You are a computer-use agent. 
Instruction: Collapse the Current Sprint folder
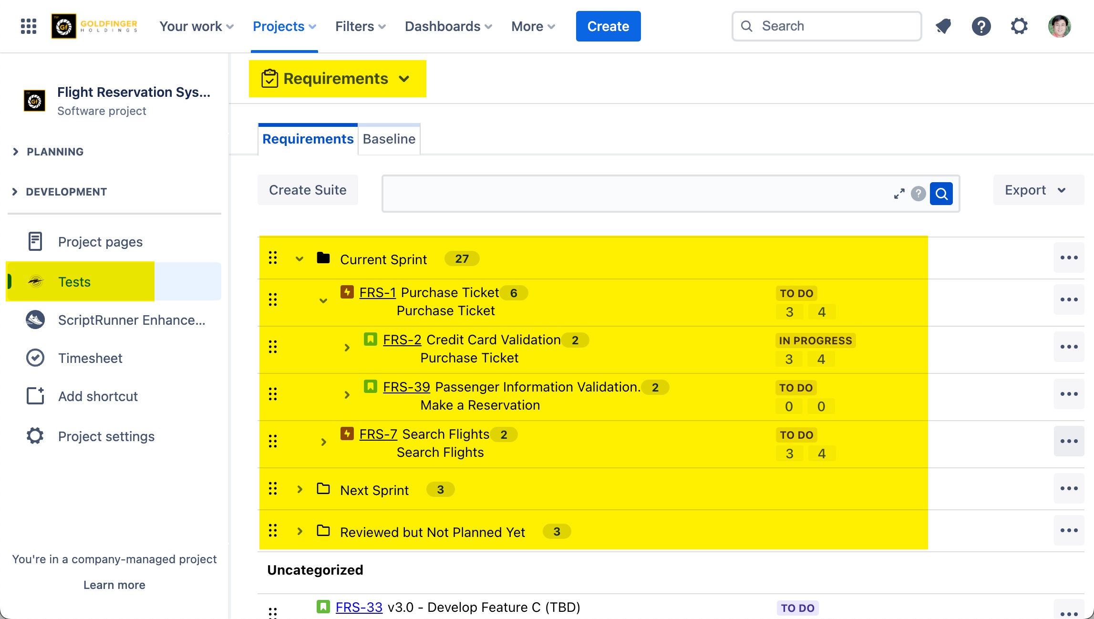tap(299, 259)
